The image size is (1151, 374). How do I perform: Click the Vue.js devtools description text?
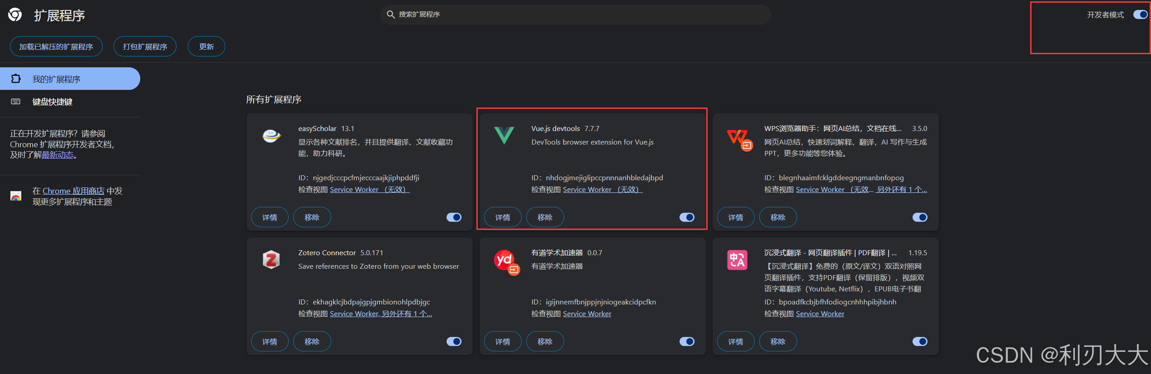click(592, 142)
